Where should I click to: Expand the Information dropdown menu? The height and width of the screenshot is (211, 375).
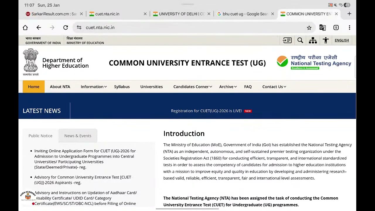[94, 87]
